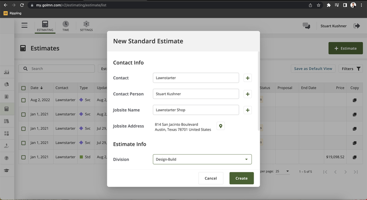Click Save as Default View
367x200 pixels.
313,68
